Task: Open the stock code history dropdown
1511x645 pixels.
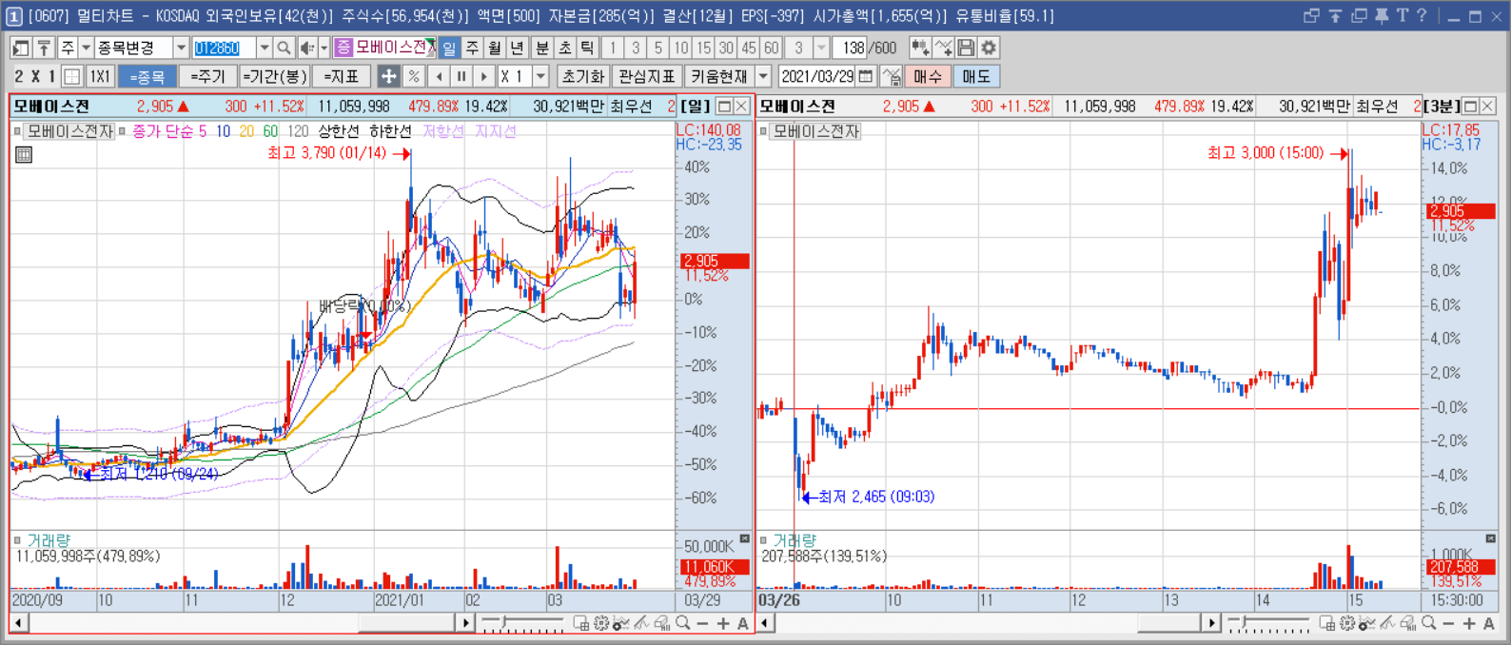Action: 265,48
